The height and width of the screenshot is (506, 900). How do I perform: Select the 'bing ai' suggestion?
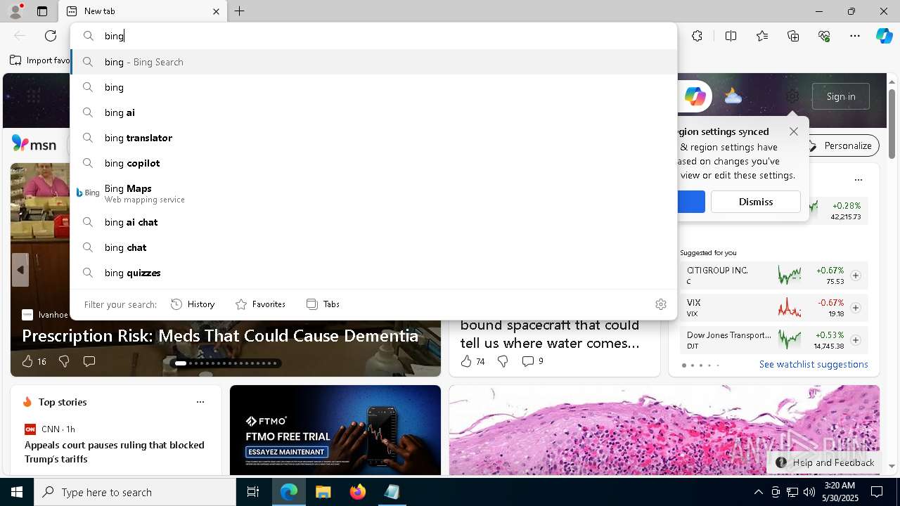(373, 112)
